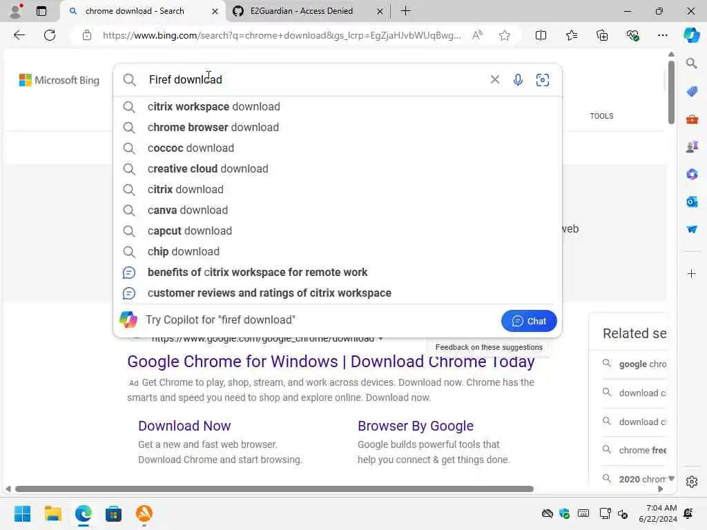Click Edge icon in the taskbar
707x530 pixels.
coord(84,513)
